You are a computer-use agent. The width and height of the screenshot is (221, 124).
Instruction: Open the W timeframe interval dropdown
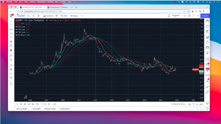(33, 16)
